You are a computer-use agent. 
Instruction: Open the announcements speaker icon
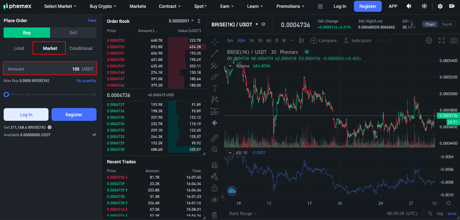coord(409,6)
